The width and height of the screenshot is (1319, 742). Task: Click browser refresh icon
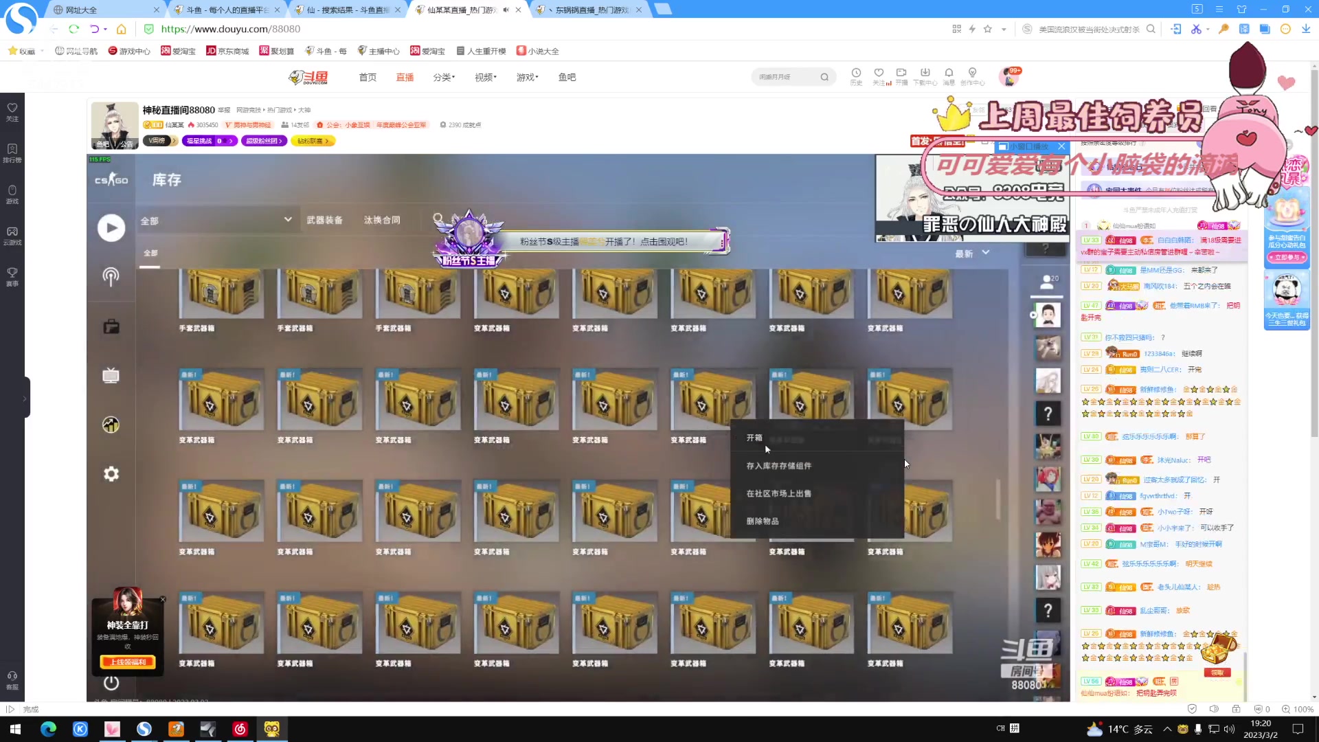click(74, 29)
